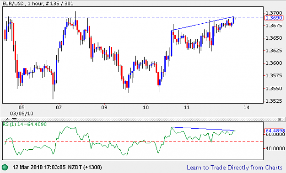Image resolution: width=286 pixels, height=173 pixels.
Task: Click the 1.3600 price axis label
Action: (274, 63)
